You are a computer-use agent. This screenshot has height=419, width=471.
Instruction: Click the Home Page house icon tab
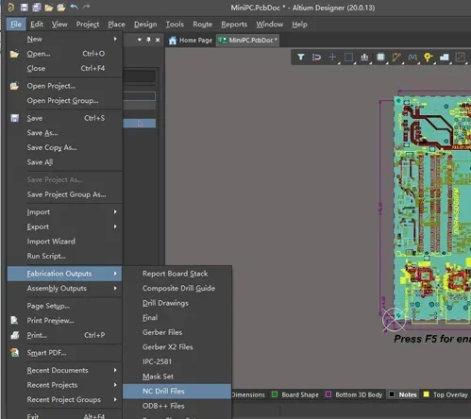173,41
